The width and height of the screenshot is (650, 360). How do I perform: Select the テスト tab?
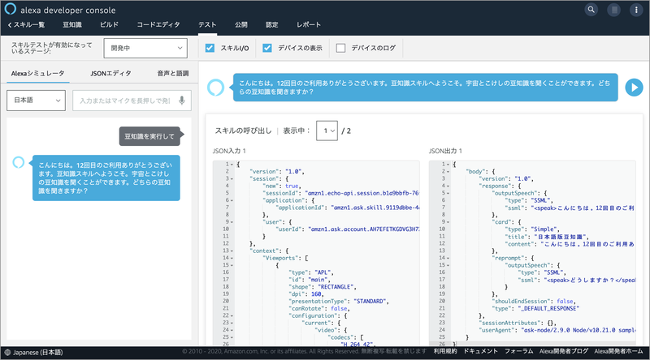(x=207, y=25)
